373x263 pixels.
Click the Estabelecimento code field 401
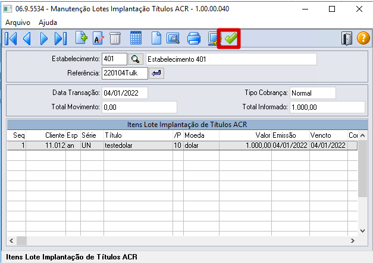114,59
